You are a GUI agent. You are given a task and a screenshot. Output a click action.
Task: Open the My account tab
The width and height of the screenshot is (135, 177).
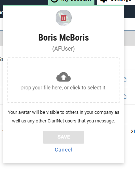coord(71,2)
